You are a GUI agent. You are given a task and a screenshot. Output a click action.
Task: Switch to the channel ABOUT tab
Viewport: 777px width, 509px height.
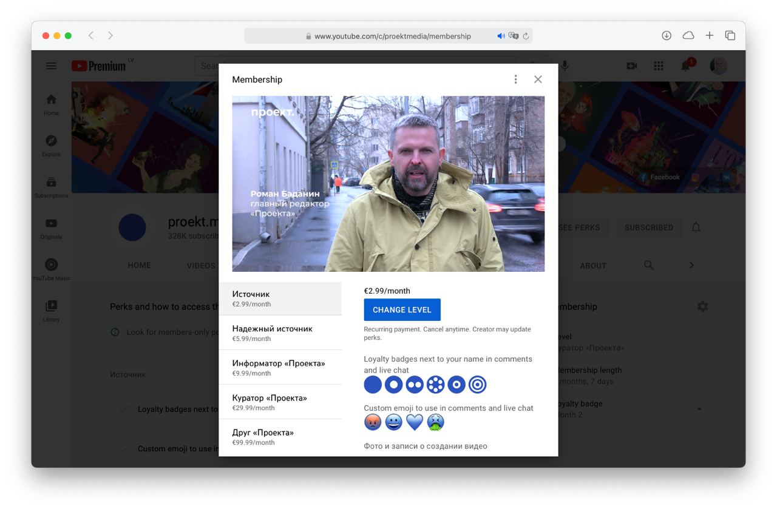(593, 265)
